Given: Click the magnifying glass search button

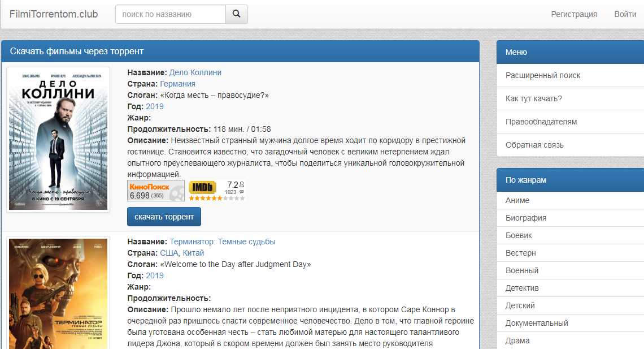Looking at the screenshot, I should pyautogui.click(x=237, y=14).
